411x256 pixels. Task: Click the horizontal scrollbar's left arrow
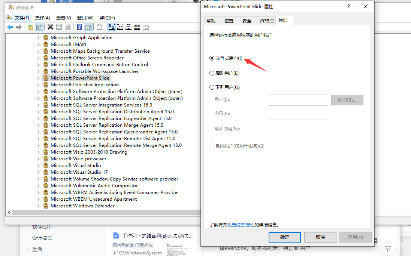point(9,213)
